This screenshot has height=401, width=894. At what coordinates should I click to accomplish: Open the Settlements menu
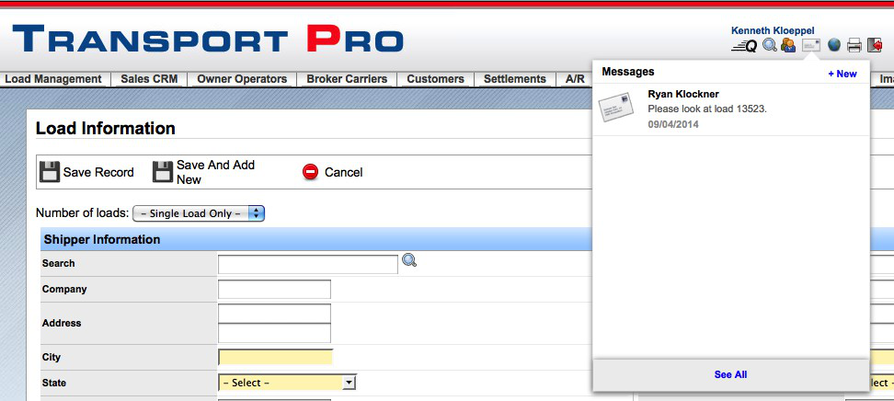515,79
